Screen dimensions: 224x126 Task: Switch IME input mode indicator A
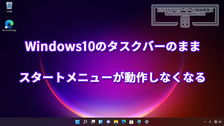coord(210,122)
